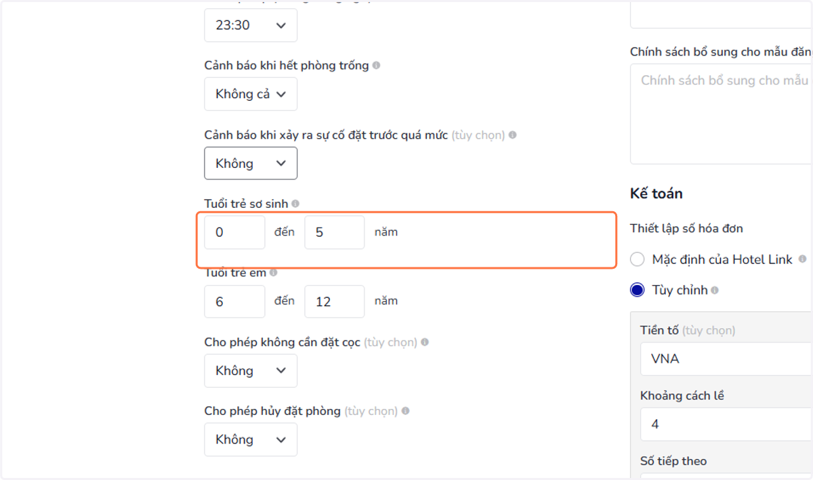The width and height of the screenshot is (813, 480).
Task: Open the 'Cảnh báo khi hết phòng trống' dropdown
Action: [x=251, y=94]
